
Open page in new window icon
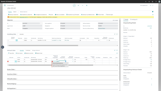tap(150, 5)
